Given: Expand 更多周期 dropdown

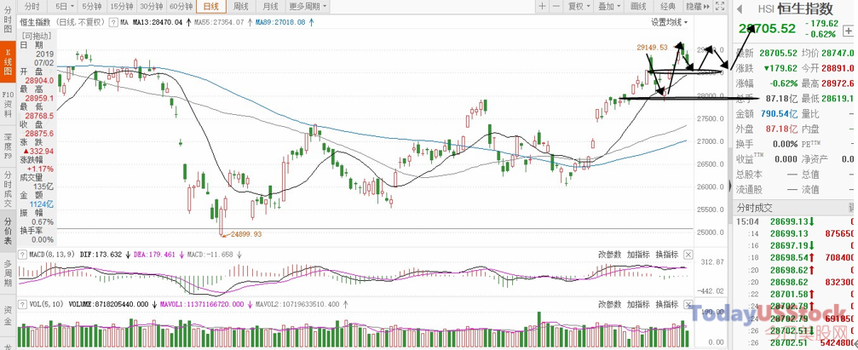Looking at the screenshot, I should tap(307, 6).
